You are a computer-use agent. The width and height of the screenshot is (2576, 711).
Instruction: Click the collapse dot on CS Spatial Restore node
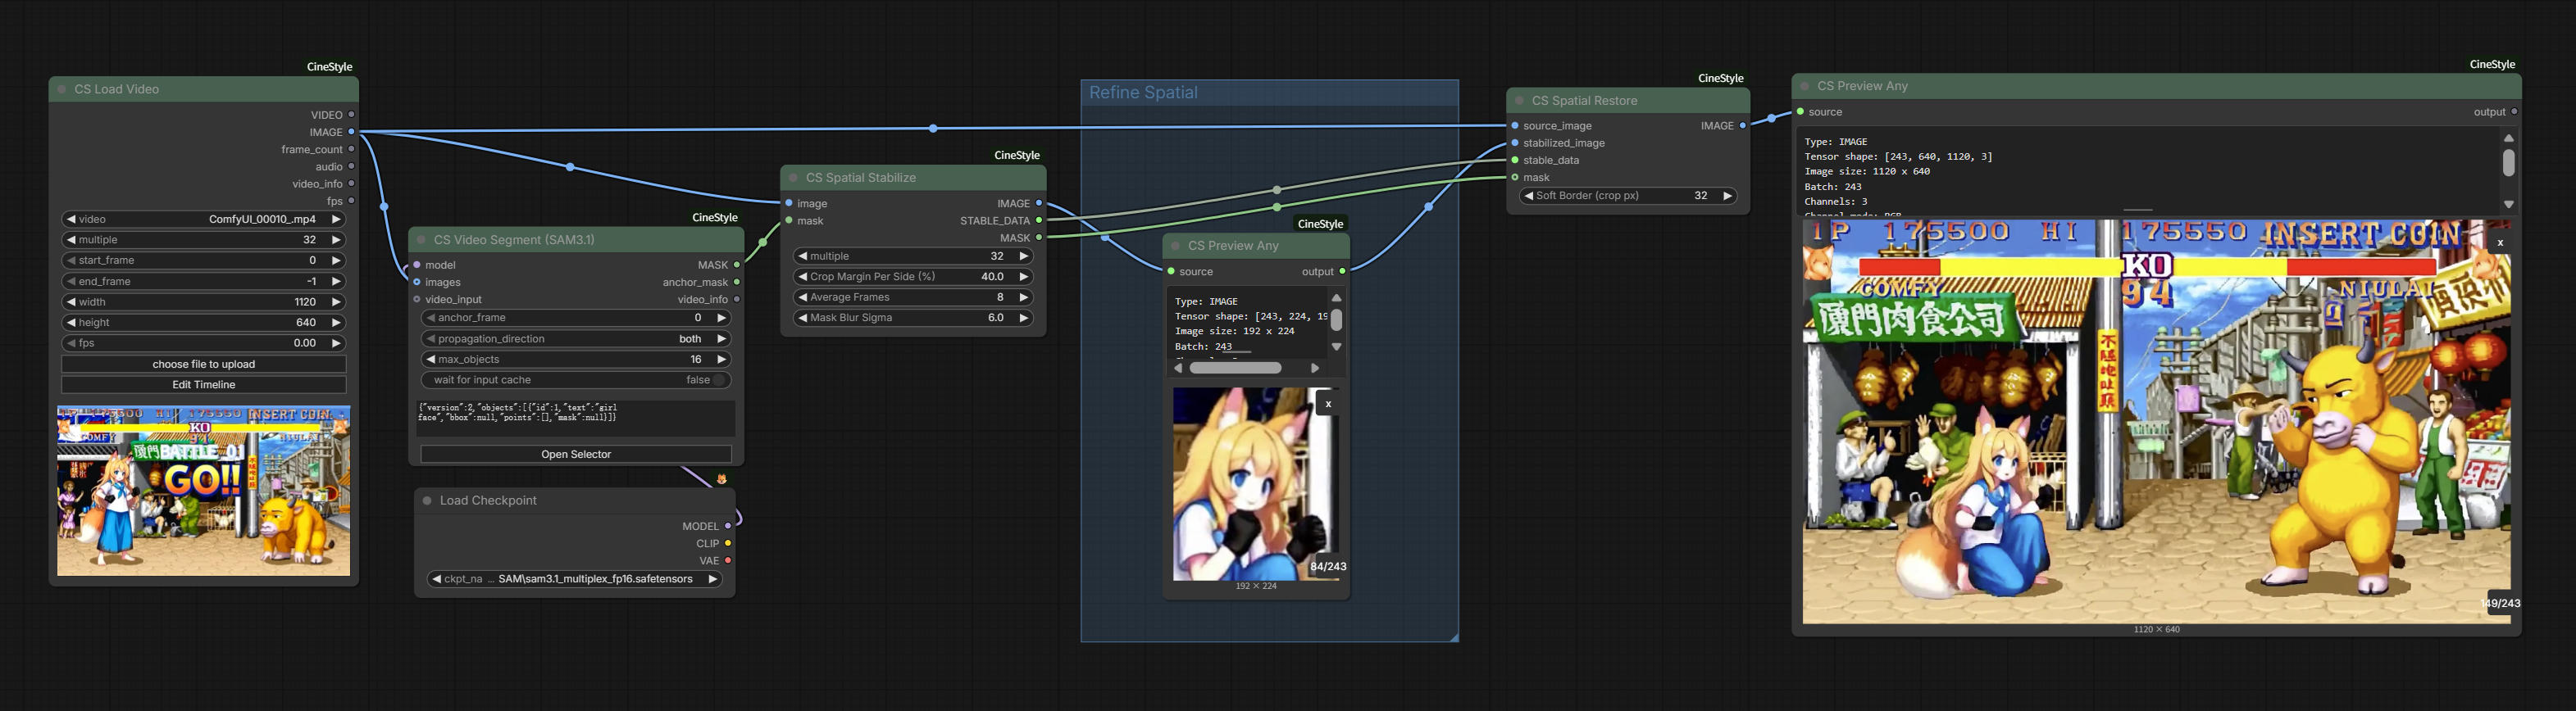1519,101
